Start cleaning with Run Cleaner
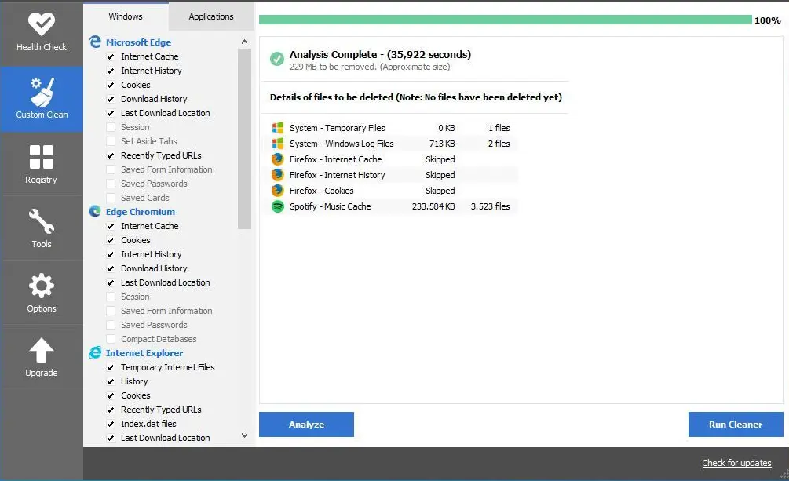The height and width of the screenshot is (481, 789). pyautogui.click(x=735, y=425)
